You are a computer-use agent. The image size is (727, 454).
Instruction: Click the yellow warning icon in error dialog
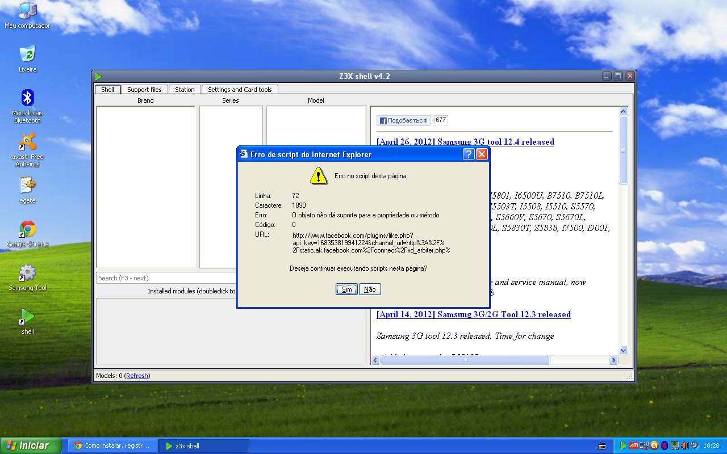point(319,176)
